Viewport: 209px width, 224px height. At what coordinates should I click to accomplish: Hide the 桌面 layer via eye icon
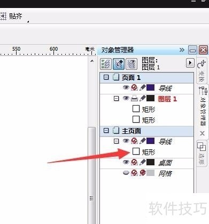(126, 162)
